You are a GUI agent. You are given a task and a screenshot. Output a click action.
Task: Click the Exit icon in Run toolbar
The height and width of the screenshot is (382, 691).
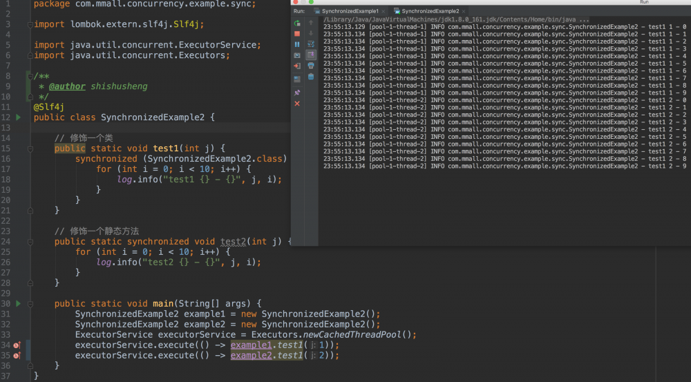coord(297,66)
